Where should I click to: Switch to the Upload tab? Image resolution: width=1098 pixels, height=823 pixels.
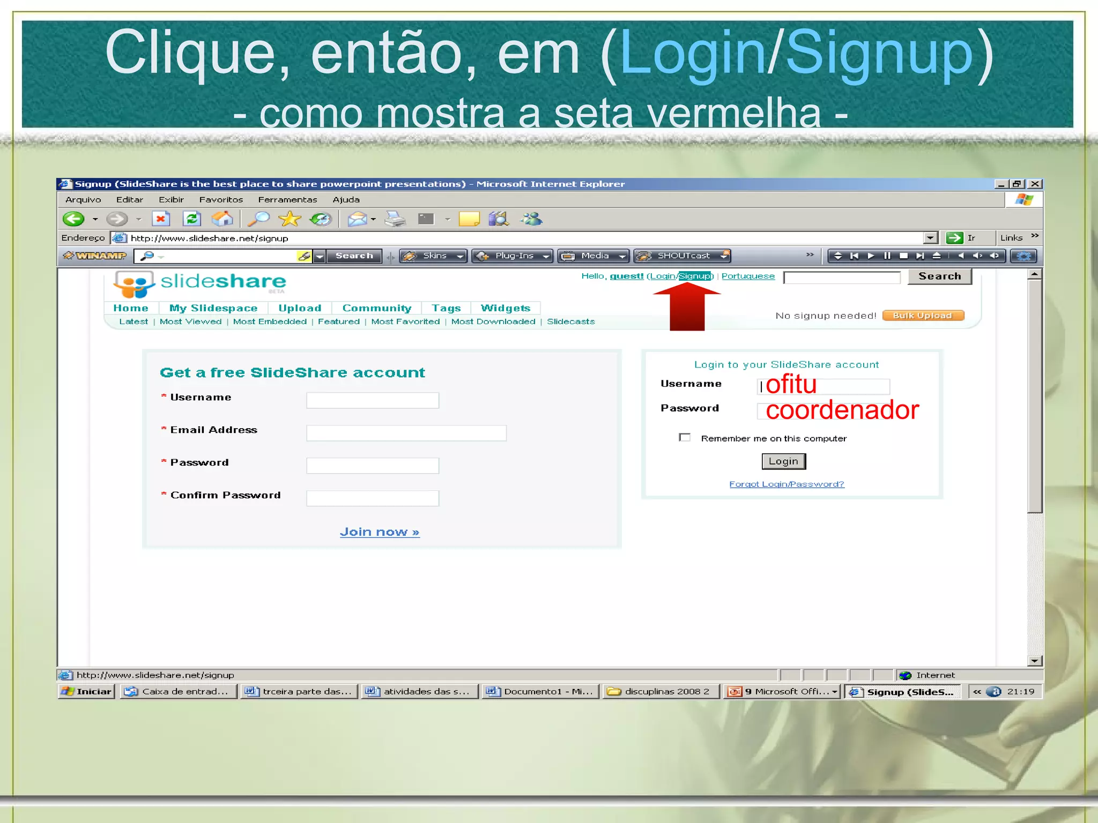click(x=300, y=308)
